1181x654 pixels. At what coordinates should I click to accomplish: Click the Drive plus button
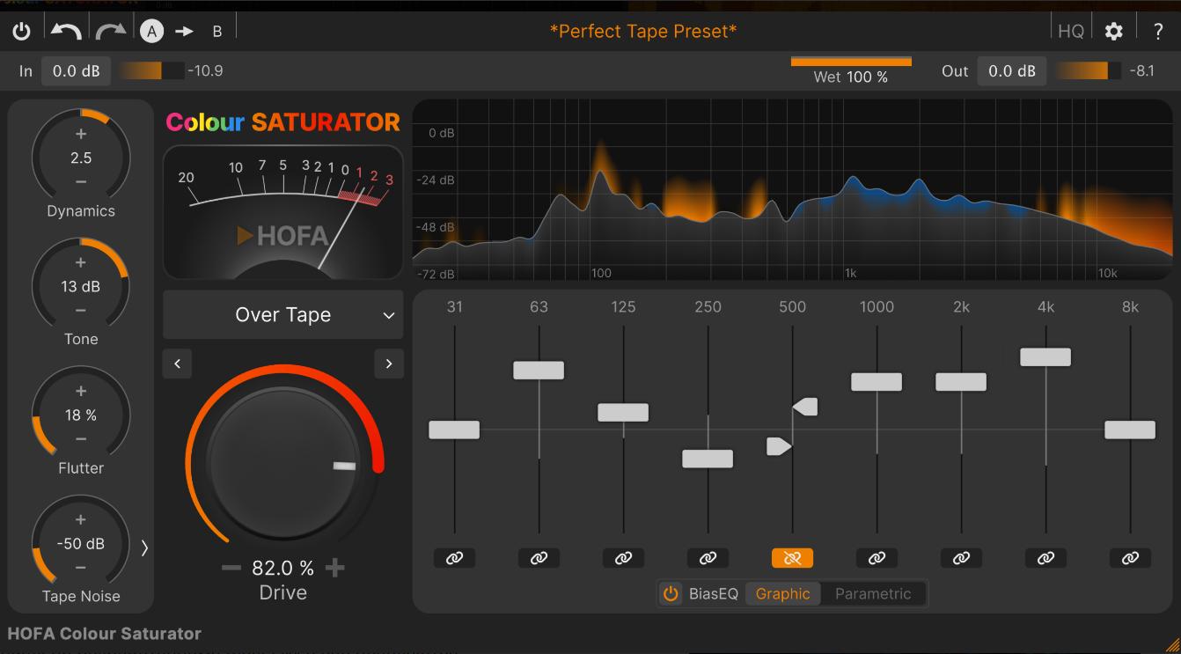tap(334, 568)
